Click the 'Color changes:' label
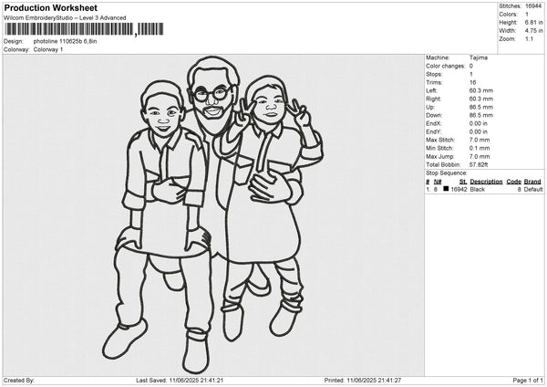 (446, 66)
